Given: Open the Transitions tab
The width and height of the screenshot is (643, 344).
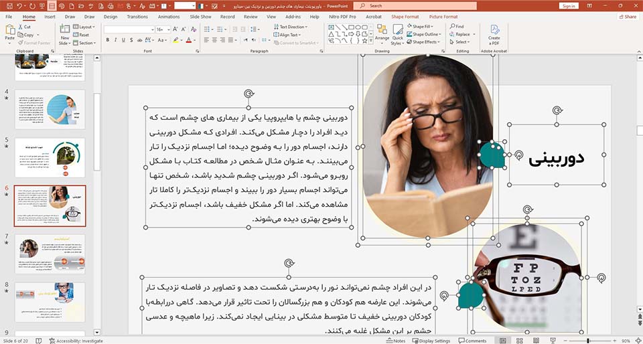Looking at the screenshot, I should [x=137, y=17].
